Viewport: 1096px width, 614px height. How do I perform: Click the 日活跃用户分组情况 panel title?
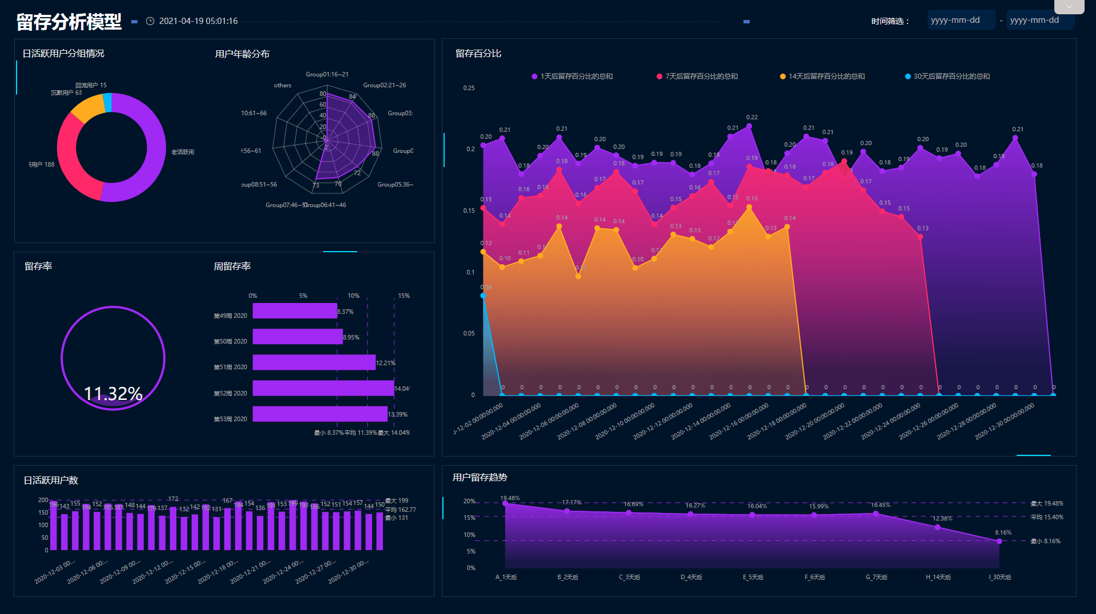[x=63, y=54]
